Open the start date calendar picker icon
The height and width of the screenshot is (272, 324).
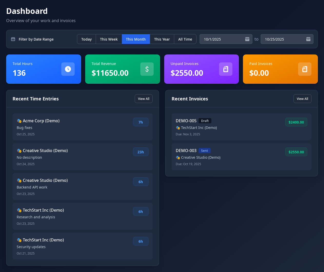[x=247, y=39]
